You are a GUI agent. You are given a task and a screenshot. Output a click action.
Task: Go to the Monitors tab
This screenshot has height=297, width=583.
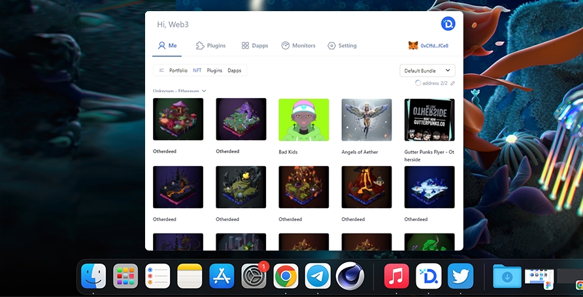click(x=298, y=45)
